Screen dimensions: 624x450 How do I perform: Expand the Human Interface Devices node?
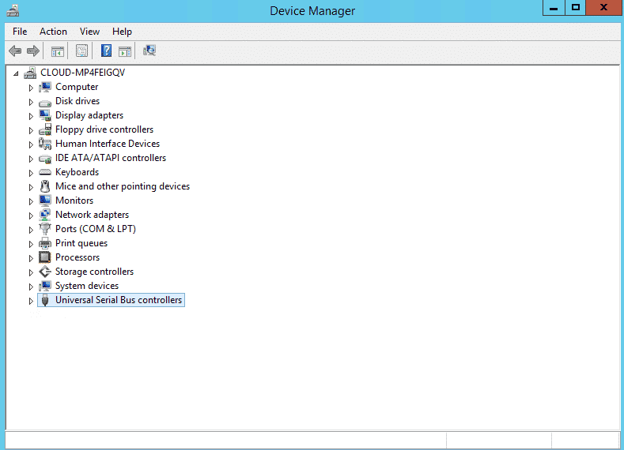pyautogui.click(x=31, y=144)
